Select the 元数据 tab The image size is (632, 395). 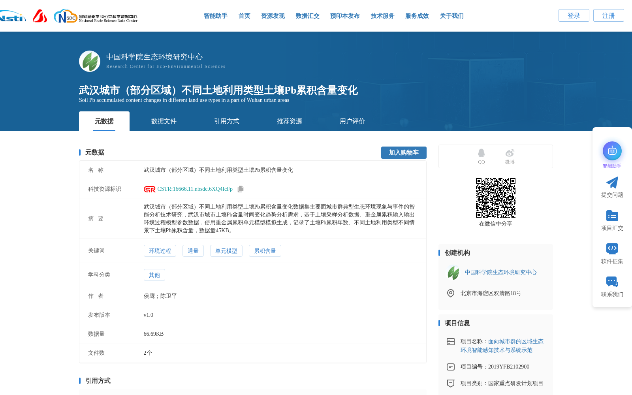pos(104,121)
